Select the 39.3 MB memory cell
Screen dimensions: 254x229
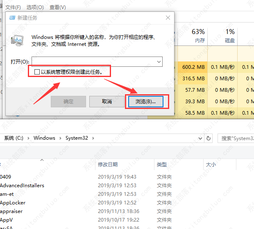tap(193, 102)
